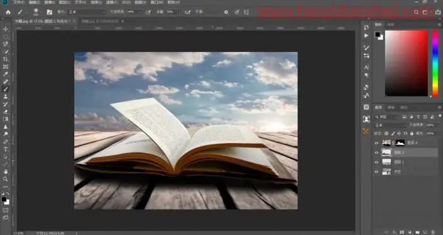Click the Home icon in options bar
Screen dimensions: 443x235
click(x=8, y=12)
